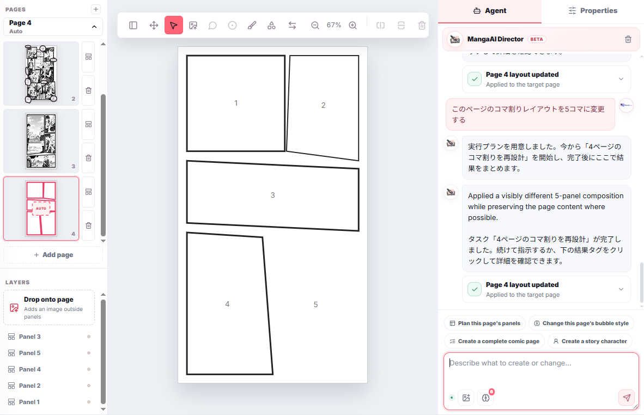Screen dimensions: 644x415
Task: Click 'Change this page's bubble style'
Action: (x=581, y=324)
